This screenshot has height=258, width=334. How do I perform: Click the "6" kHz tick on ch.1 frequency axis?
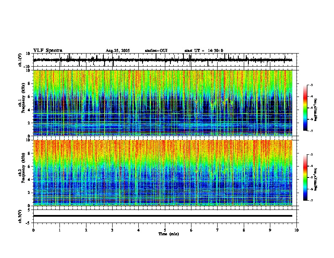30,97
